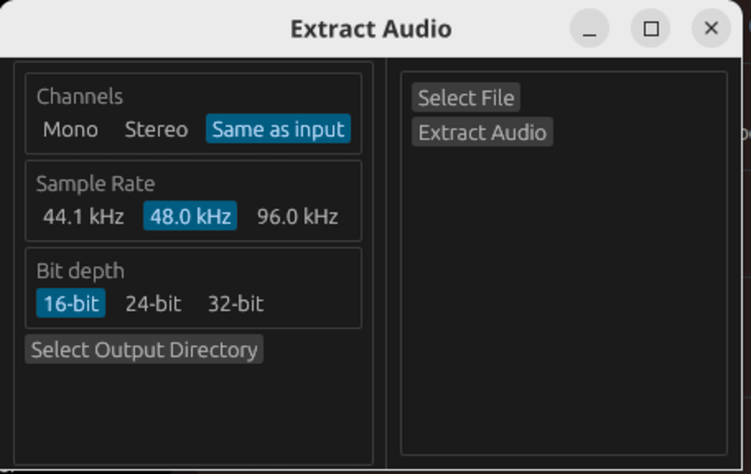Select Mono channel output
Viewport: 751px width, 474px height.
coord(70,129)
